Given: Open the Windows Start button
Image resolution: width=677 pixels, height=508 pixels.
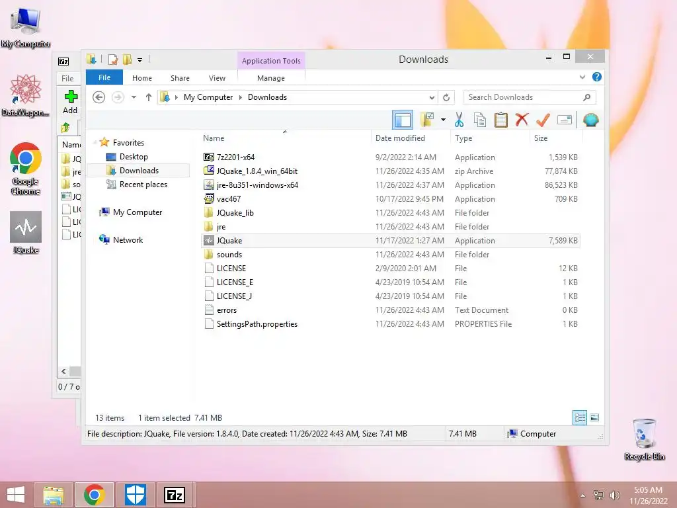Looking at the screenshot, I should point(16,495).
